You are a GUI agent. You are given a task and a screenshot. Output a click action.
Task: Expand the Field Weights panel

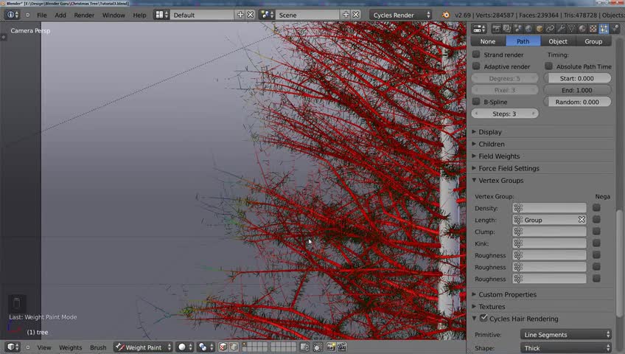499,156
